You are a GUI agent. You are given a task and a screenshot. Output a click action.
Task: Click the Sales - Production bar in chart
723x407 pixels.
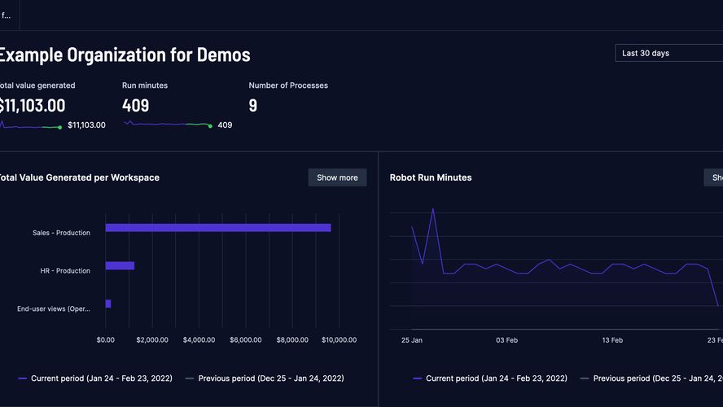coord(217,228)
